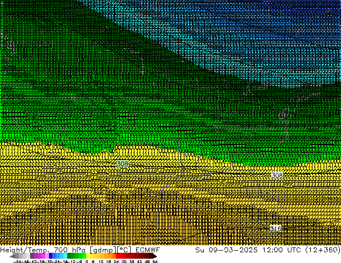Select the magenta legend swatch
Viewport: 341px width, 263px height.
point(43,255)
